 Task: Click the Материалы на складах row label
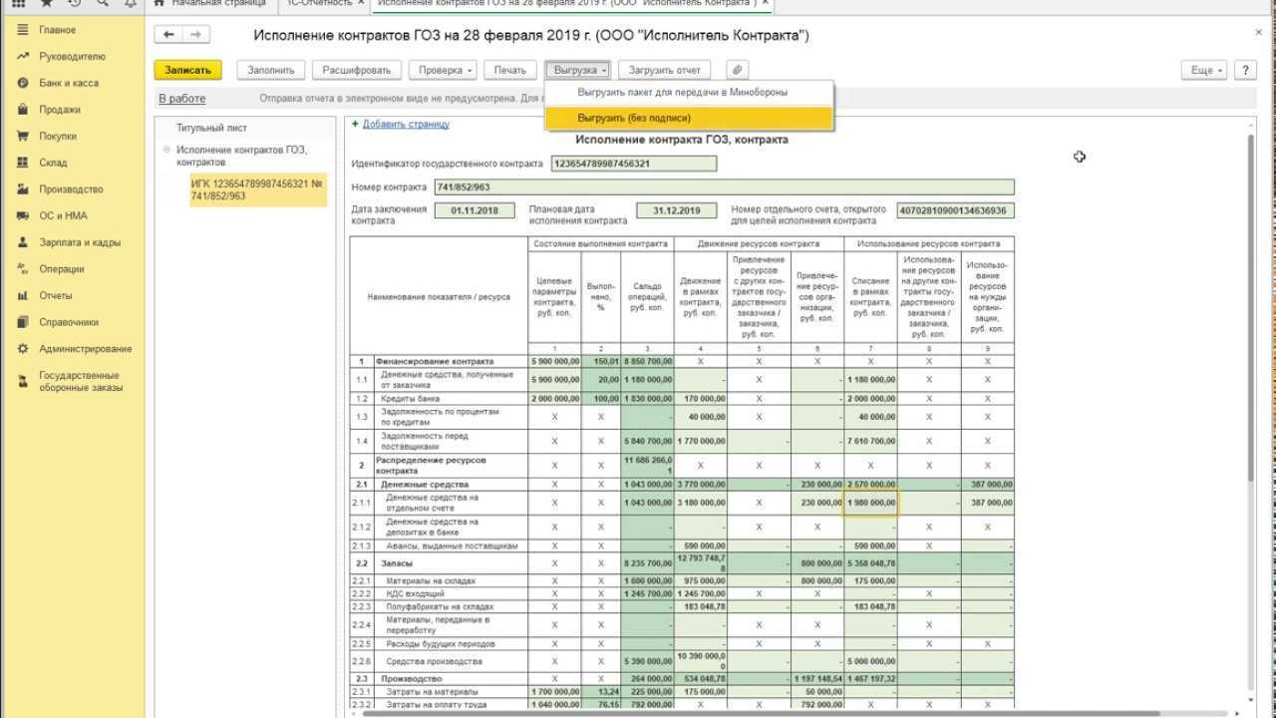coord(431,580)
